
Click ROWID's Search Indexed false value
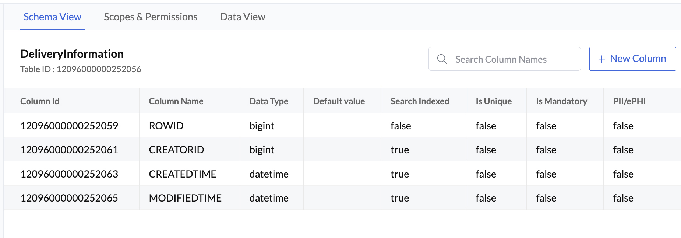click(401, 126)
